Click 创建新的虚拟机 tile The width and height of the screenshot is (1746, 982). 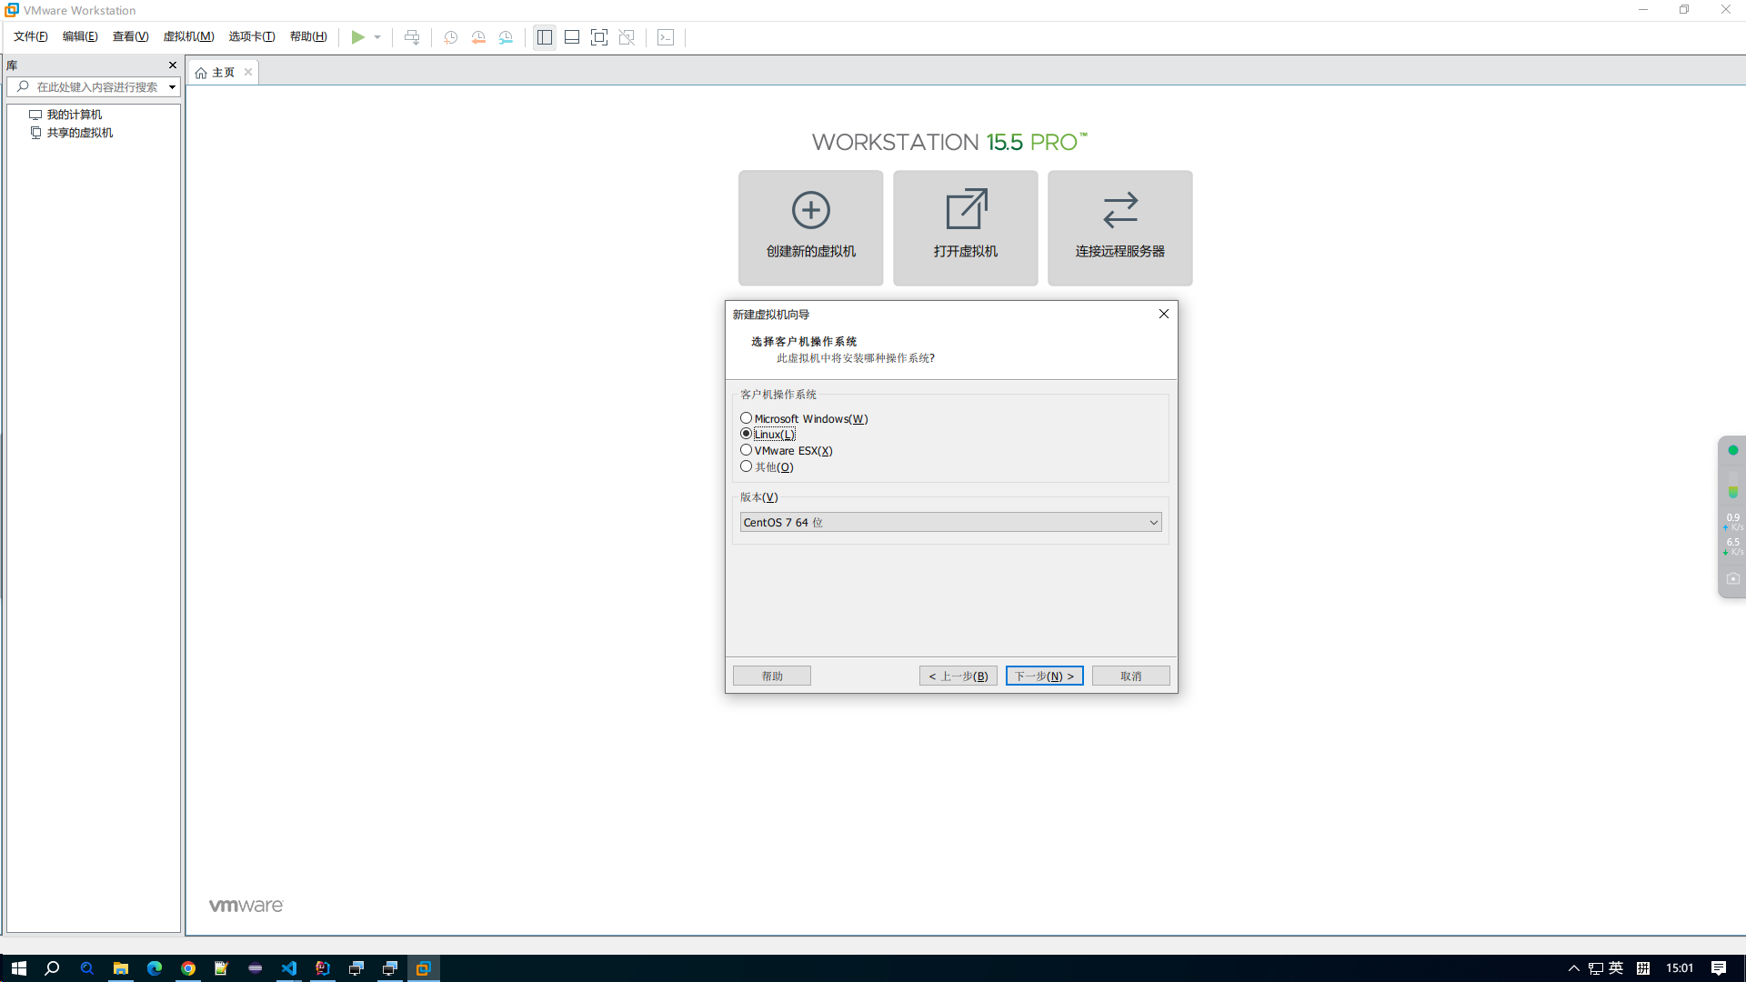tap(811, 228)
